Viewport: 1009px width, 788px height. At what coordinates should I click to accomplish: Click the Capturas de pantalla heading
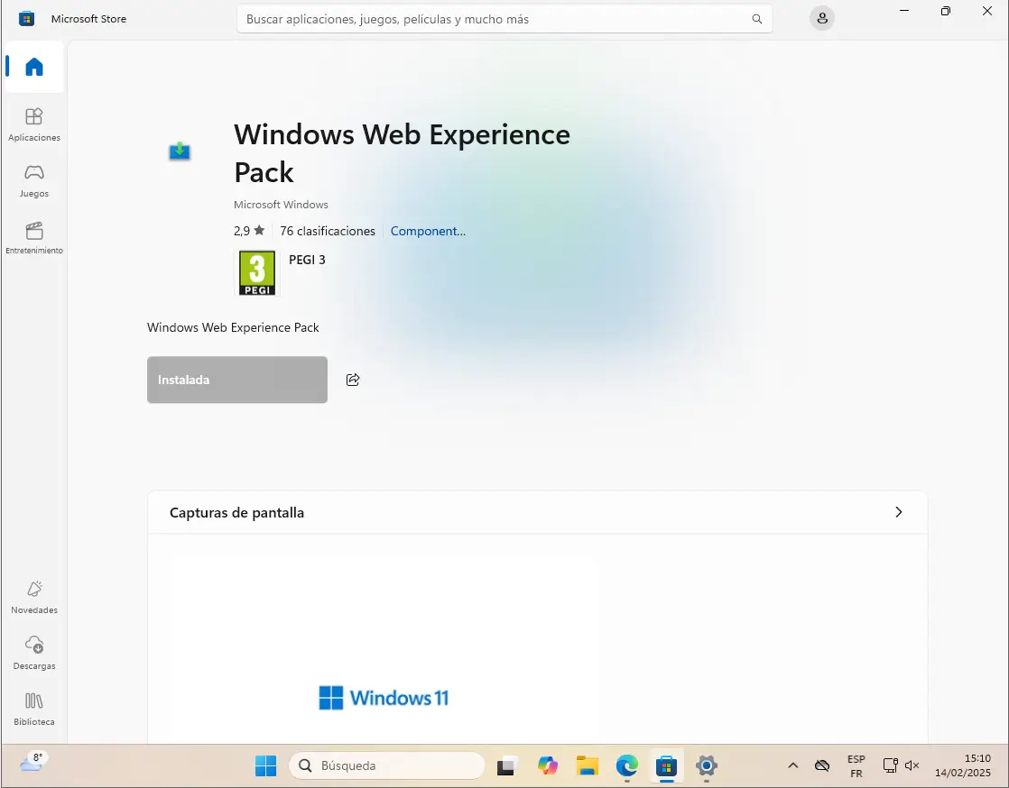pyautogui.click(x=236, y=513)
